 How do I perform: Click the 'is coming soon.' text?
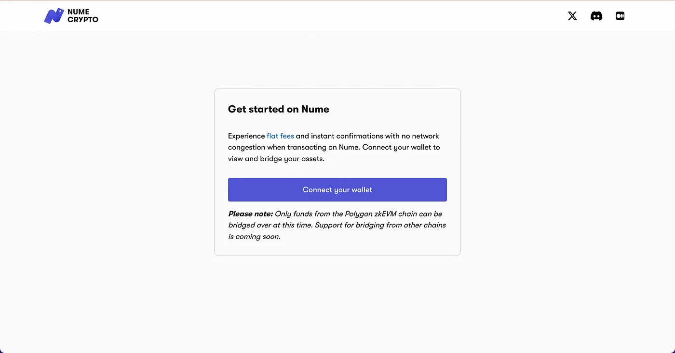click(254, 237)
